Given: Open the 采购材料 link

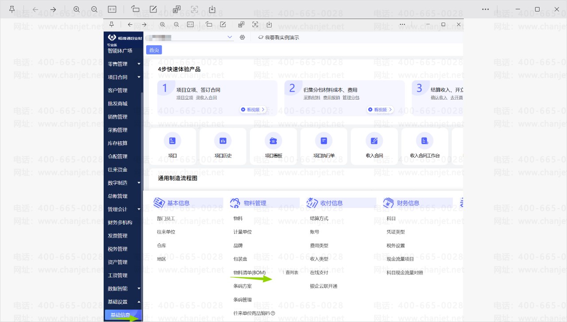Looking at the screenshot, I should pos(312,97).
